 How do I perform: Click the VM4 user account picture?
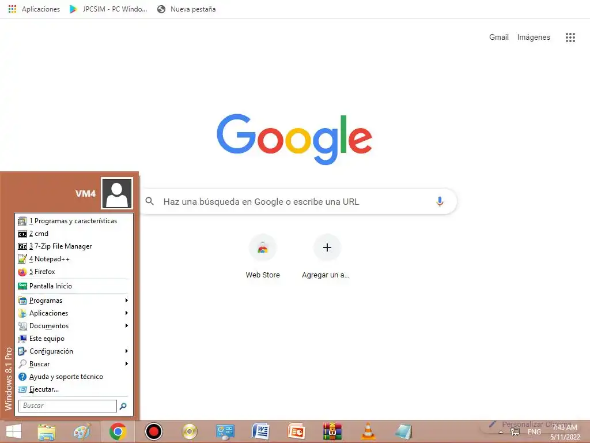click(x=117, y=193)
